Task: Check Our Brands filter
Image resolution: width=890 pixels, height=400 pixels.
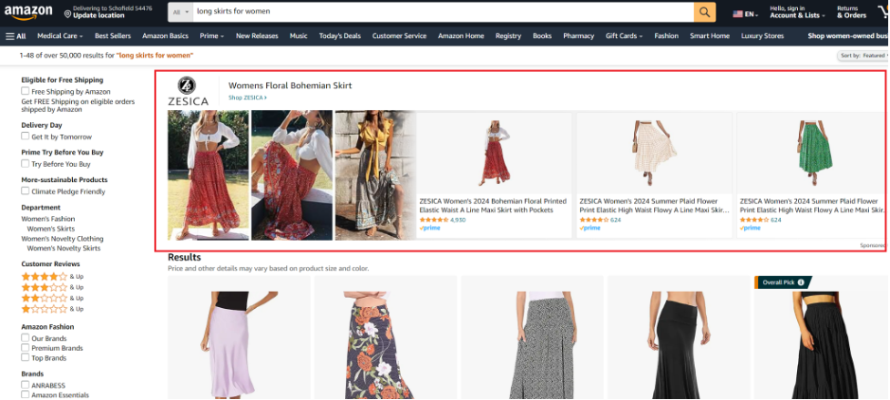Action: tap(25, 338)
